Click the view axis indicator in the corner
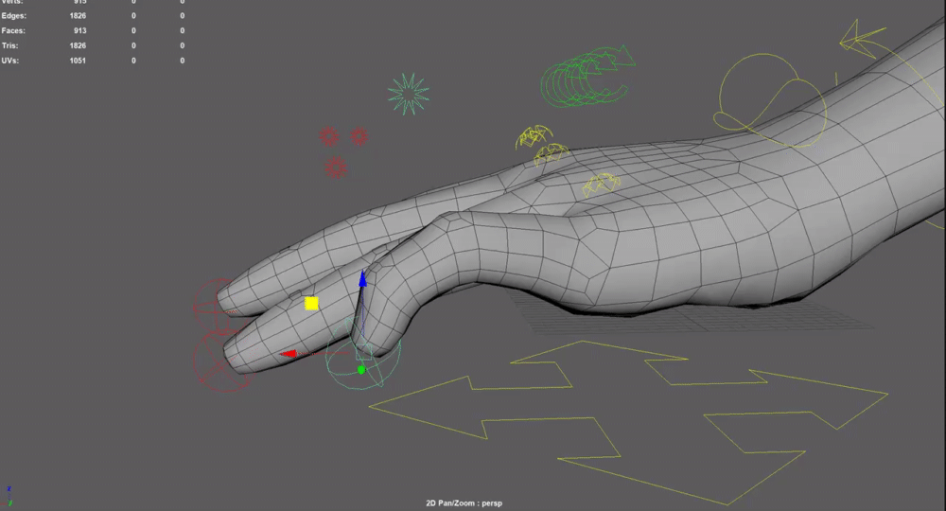 tap(8, 496)
